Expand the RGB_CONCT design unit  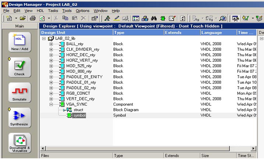click(x=51, y=94)
